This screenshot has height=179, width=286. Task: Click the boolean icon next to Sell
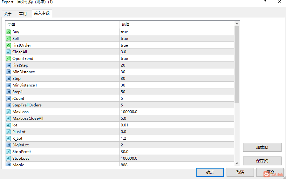(x=9, y=39)
